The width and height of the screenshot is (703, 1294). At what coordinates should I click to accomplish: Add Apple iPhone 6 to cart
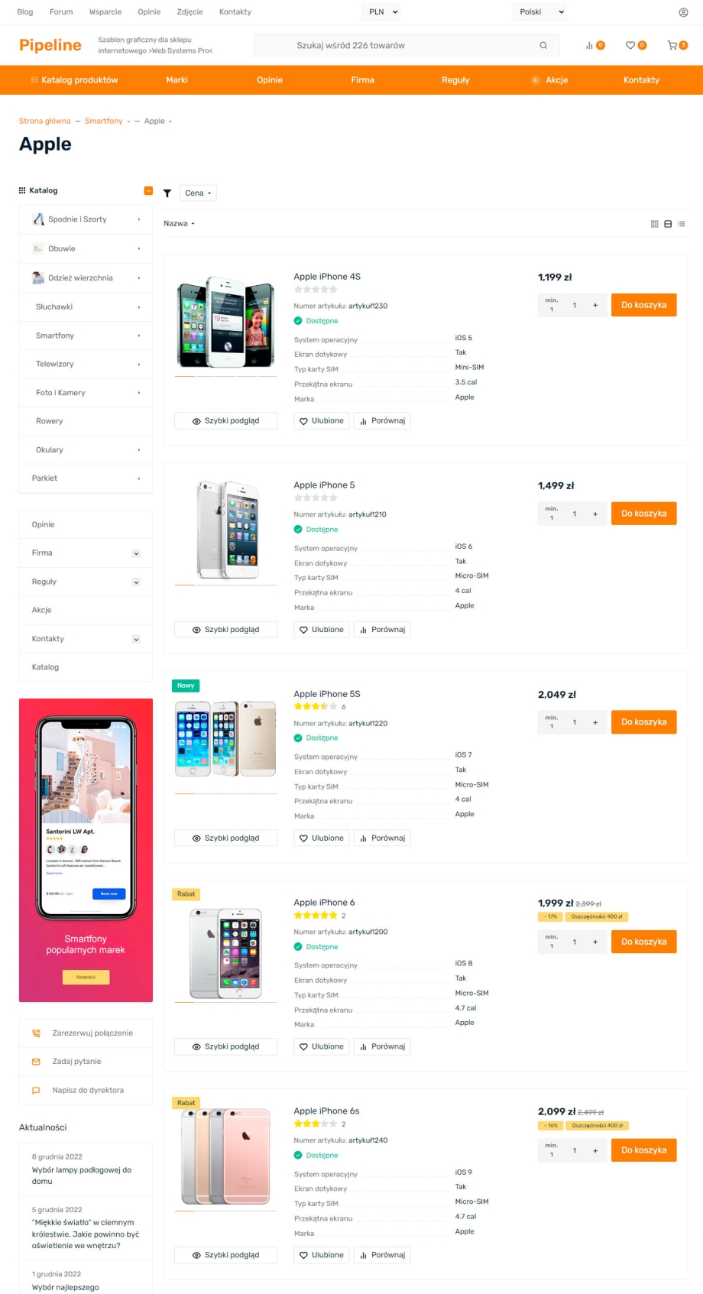coord(643,942)
